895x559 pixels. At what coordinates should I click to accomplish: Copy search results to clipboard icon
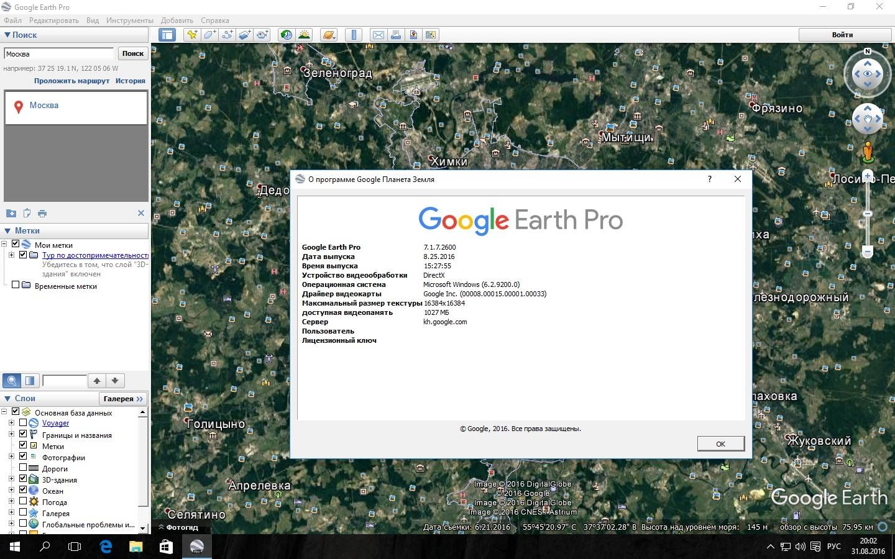point(27,213)
